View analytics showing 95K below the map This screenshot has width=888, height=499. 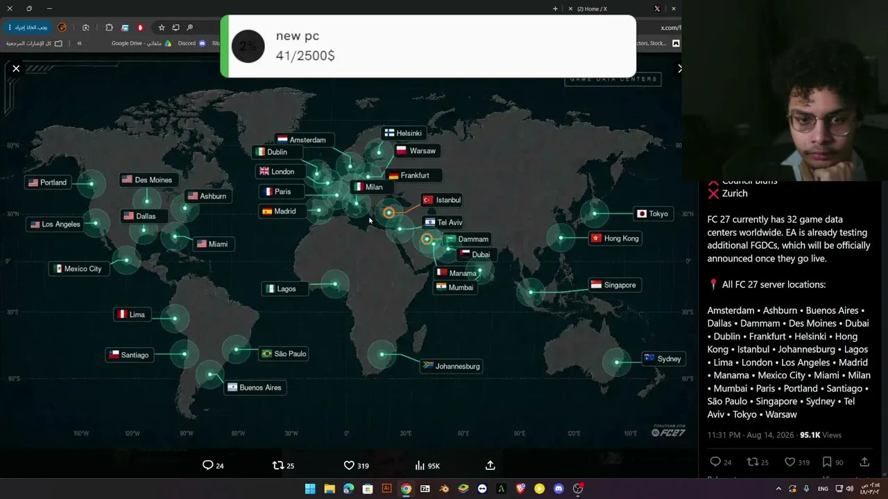(427, 465)
